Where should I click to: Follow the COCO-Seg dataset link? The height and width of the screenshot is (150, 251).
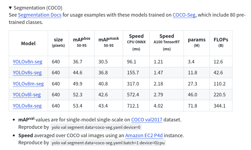point(184,15)
